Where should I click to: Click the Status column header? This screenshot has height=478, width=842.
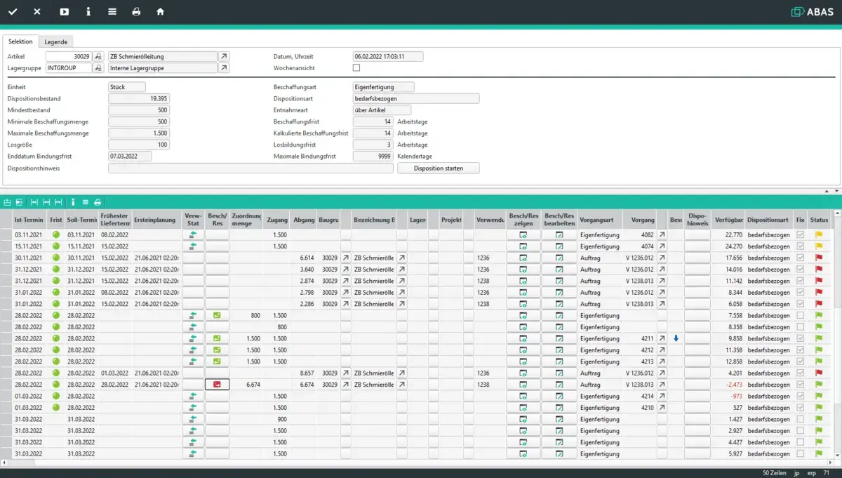pos(819,220)
